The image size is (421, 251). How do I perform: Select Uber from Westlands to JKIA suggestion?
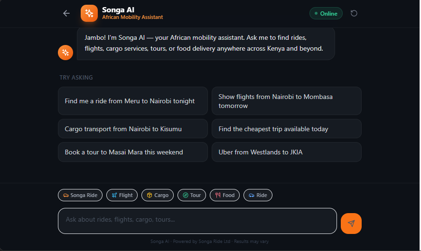(x=287, y=152)
